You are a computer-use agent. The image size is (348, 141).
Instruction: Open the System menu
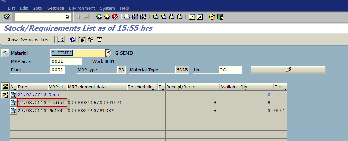[107, 8]
